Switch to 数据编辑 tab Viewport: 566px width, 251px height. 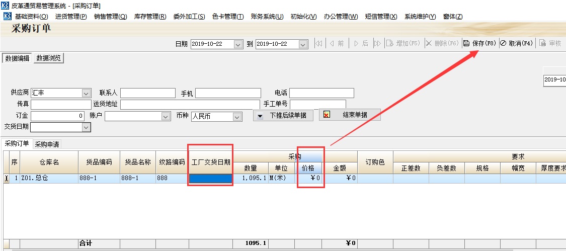coord(17,58)
